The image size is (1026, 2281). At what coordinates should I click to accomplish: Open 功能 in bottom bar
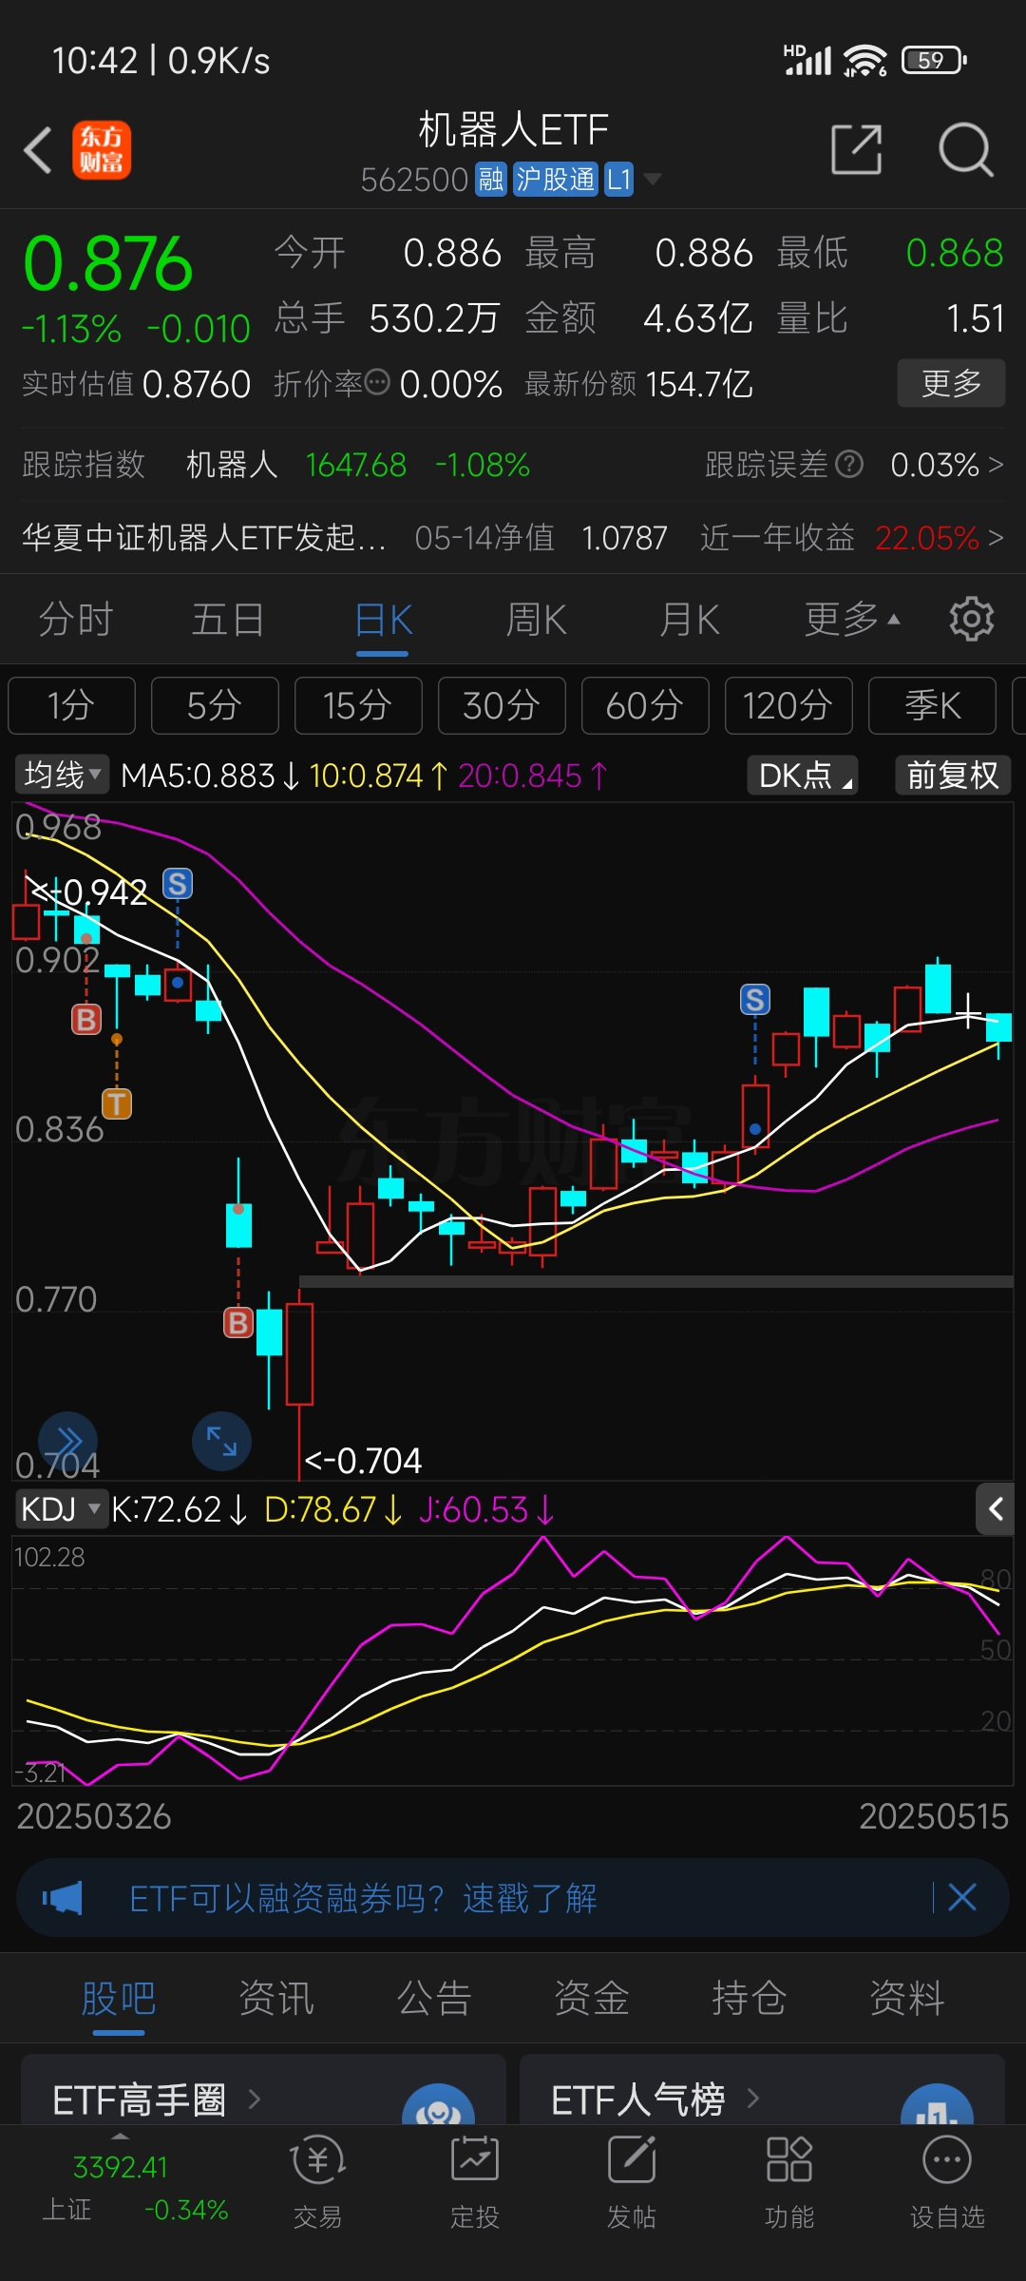(789, 2180)
